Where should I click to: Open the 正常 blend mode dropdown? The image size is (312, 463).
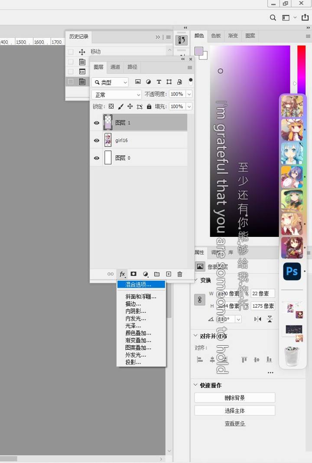(117, 95)
